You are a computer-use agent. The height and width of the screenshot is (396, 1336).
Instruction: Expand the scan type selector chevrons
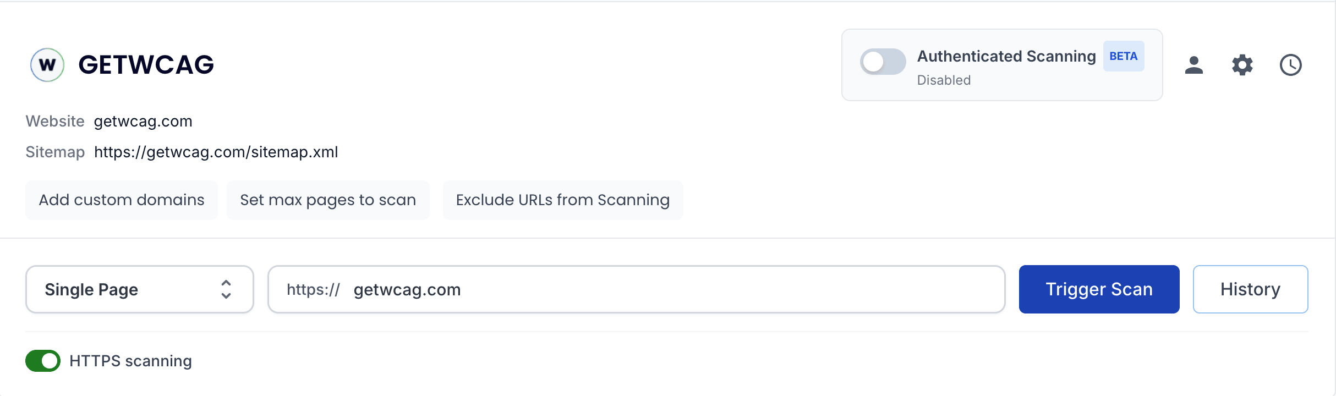(226, 289)
